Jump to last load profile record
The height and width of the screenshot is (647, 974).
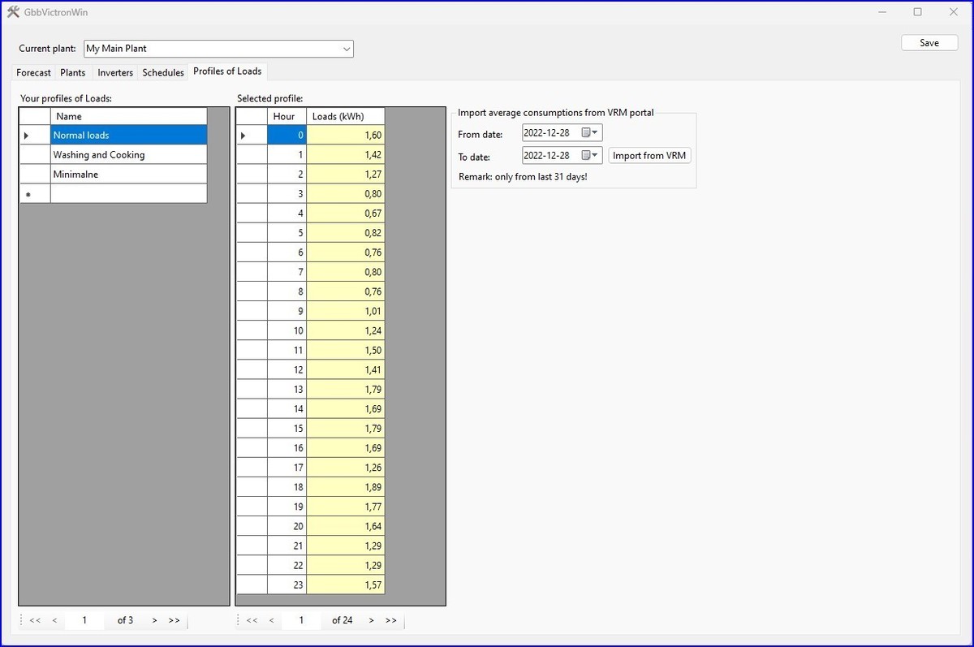tap(174, 620)
